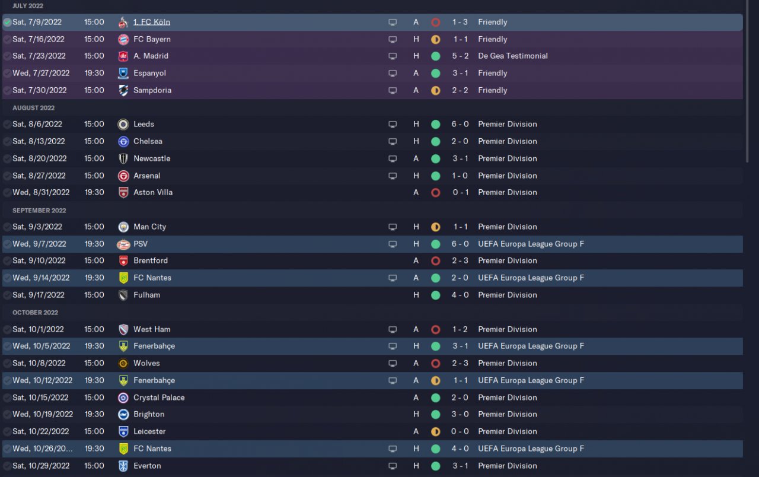Click the FC Bayern club badge
The width and height of the screenshot is (759, 477).
click(123, 39)
